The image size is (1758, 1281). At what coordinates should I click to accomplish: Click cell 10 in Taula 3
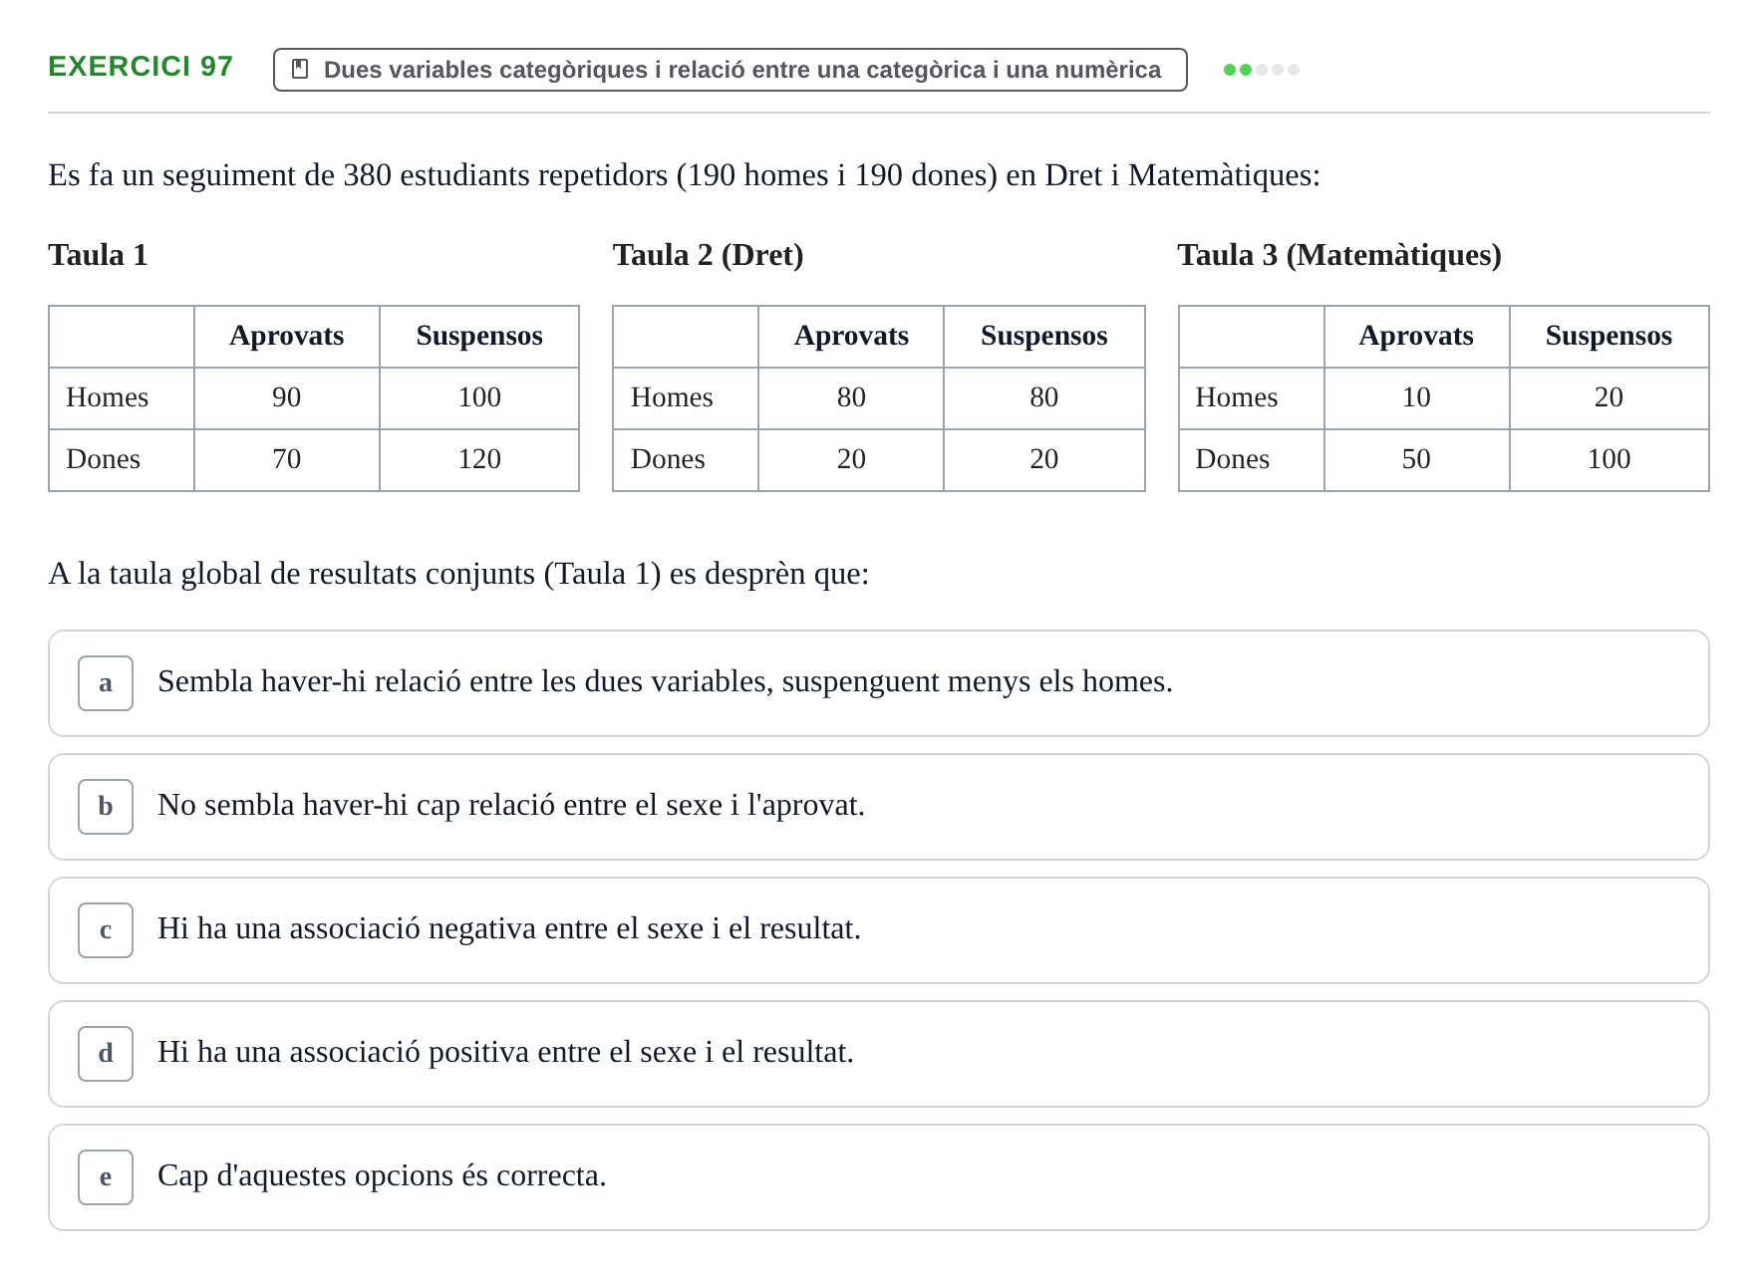(x=1416, y=397)
